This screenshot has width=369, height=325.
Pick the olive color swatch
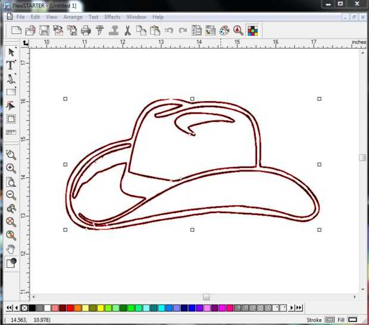pos(93,308)
